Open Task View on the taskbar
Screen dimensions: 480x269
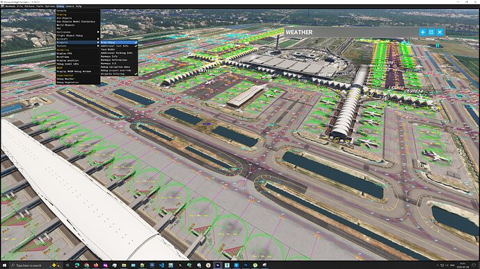pos(67,266)
